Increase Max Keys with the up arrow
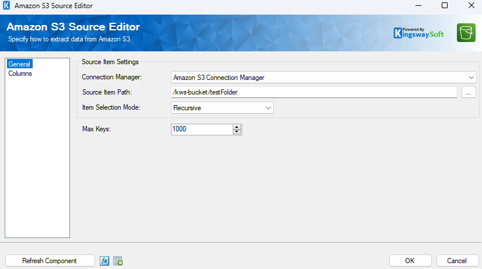The image size is (482, 269). [x=237, y=127]
